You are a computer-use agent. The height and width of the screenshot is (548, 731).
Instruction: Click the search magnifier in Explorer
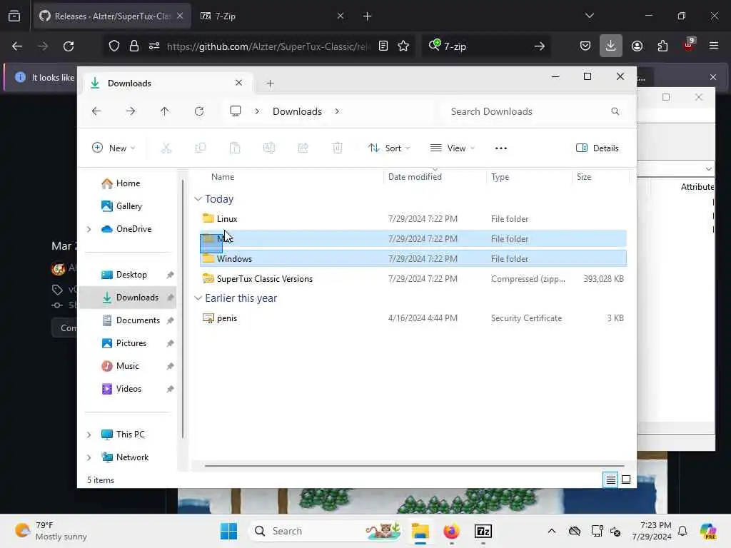tap(615, 111)
